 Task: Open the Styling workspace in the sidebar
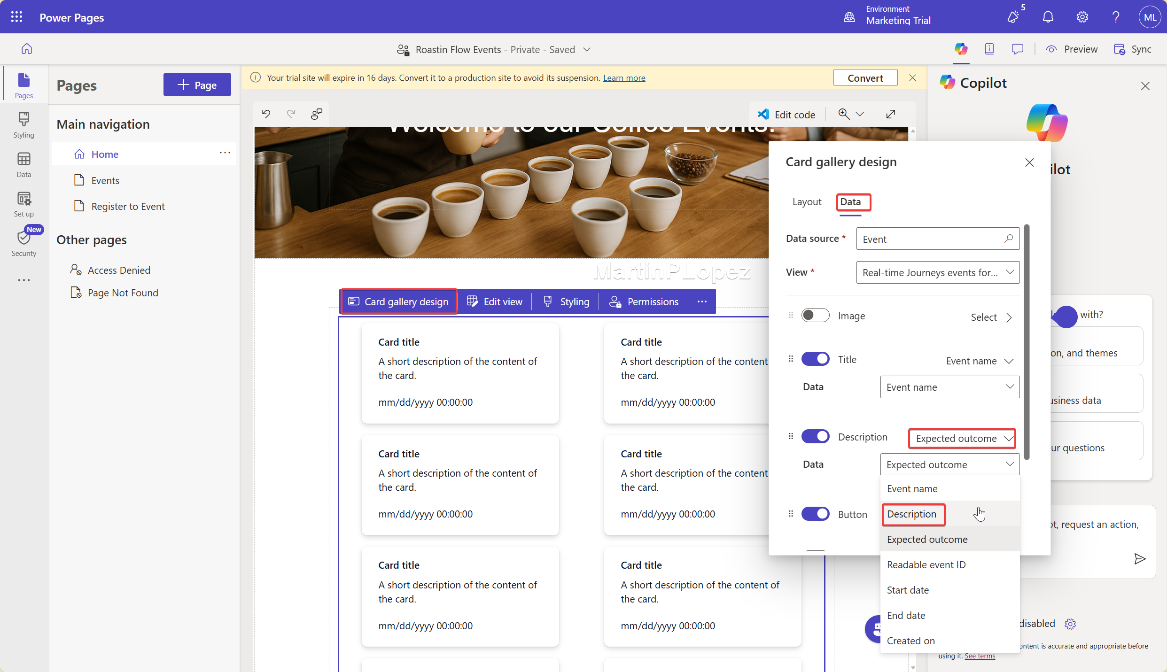[23, 124]
